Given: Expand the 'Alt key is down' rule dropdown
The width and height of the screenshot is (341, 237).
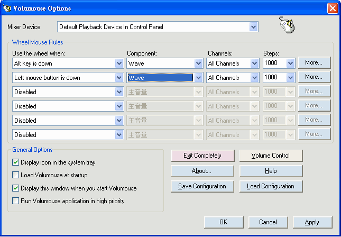Looking at the screenshot, I should coord(119,63).
